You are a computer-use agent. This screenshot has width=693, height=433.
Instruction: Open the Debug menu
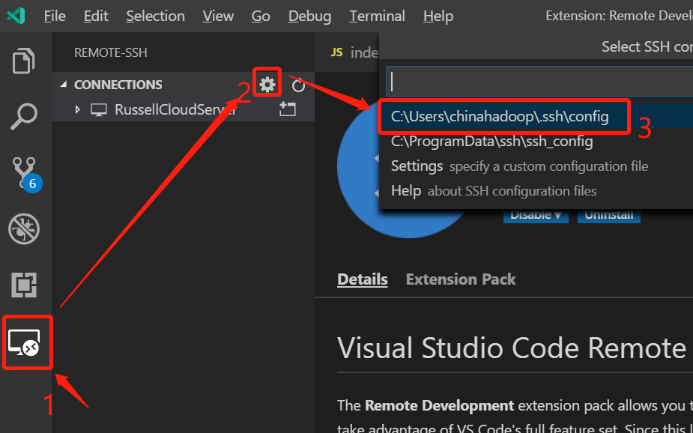[x=309, y=16]
